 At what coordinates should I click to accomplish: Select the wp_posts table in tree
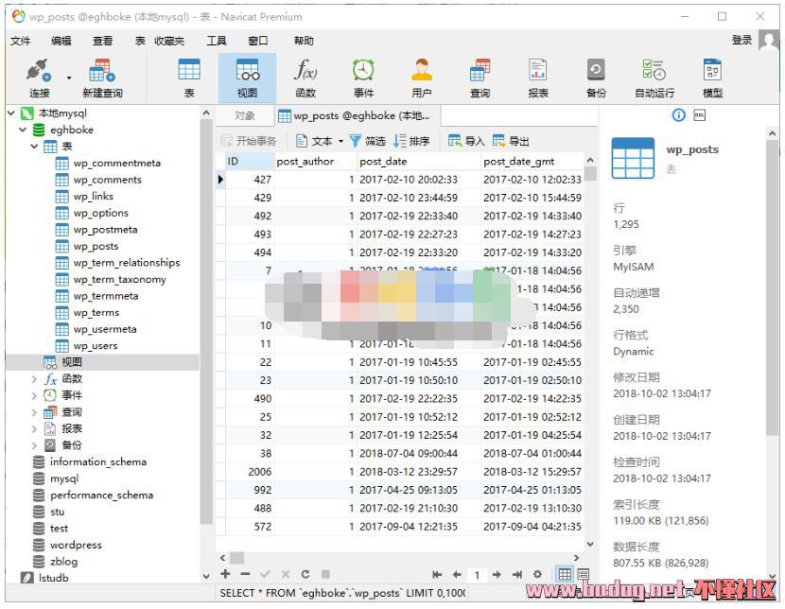pos(96,246)
